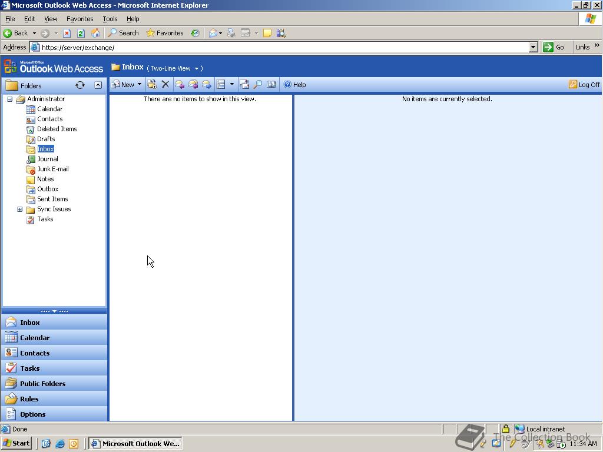This screenshot has height=452, width=603.
Task: Click the Microsoft Outlook We... taskbar button
Action: tap(136, 444)
